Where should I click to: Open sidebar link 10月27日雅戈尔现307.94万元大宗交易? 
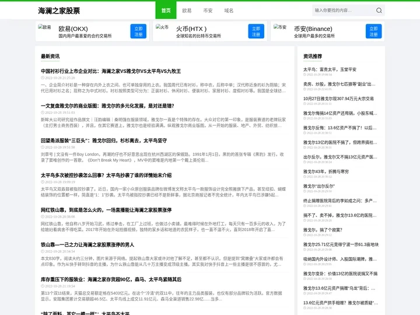[338, 99]
